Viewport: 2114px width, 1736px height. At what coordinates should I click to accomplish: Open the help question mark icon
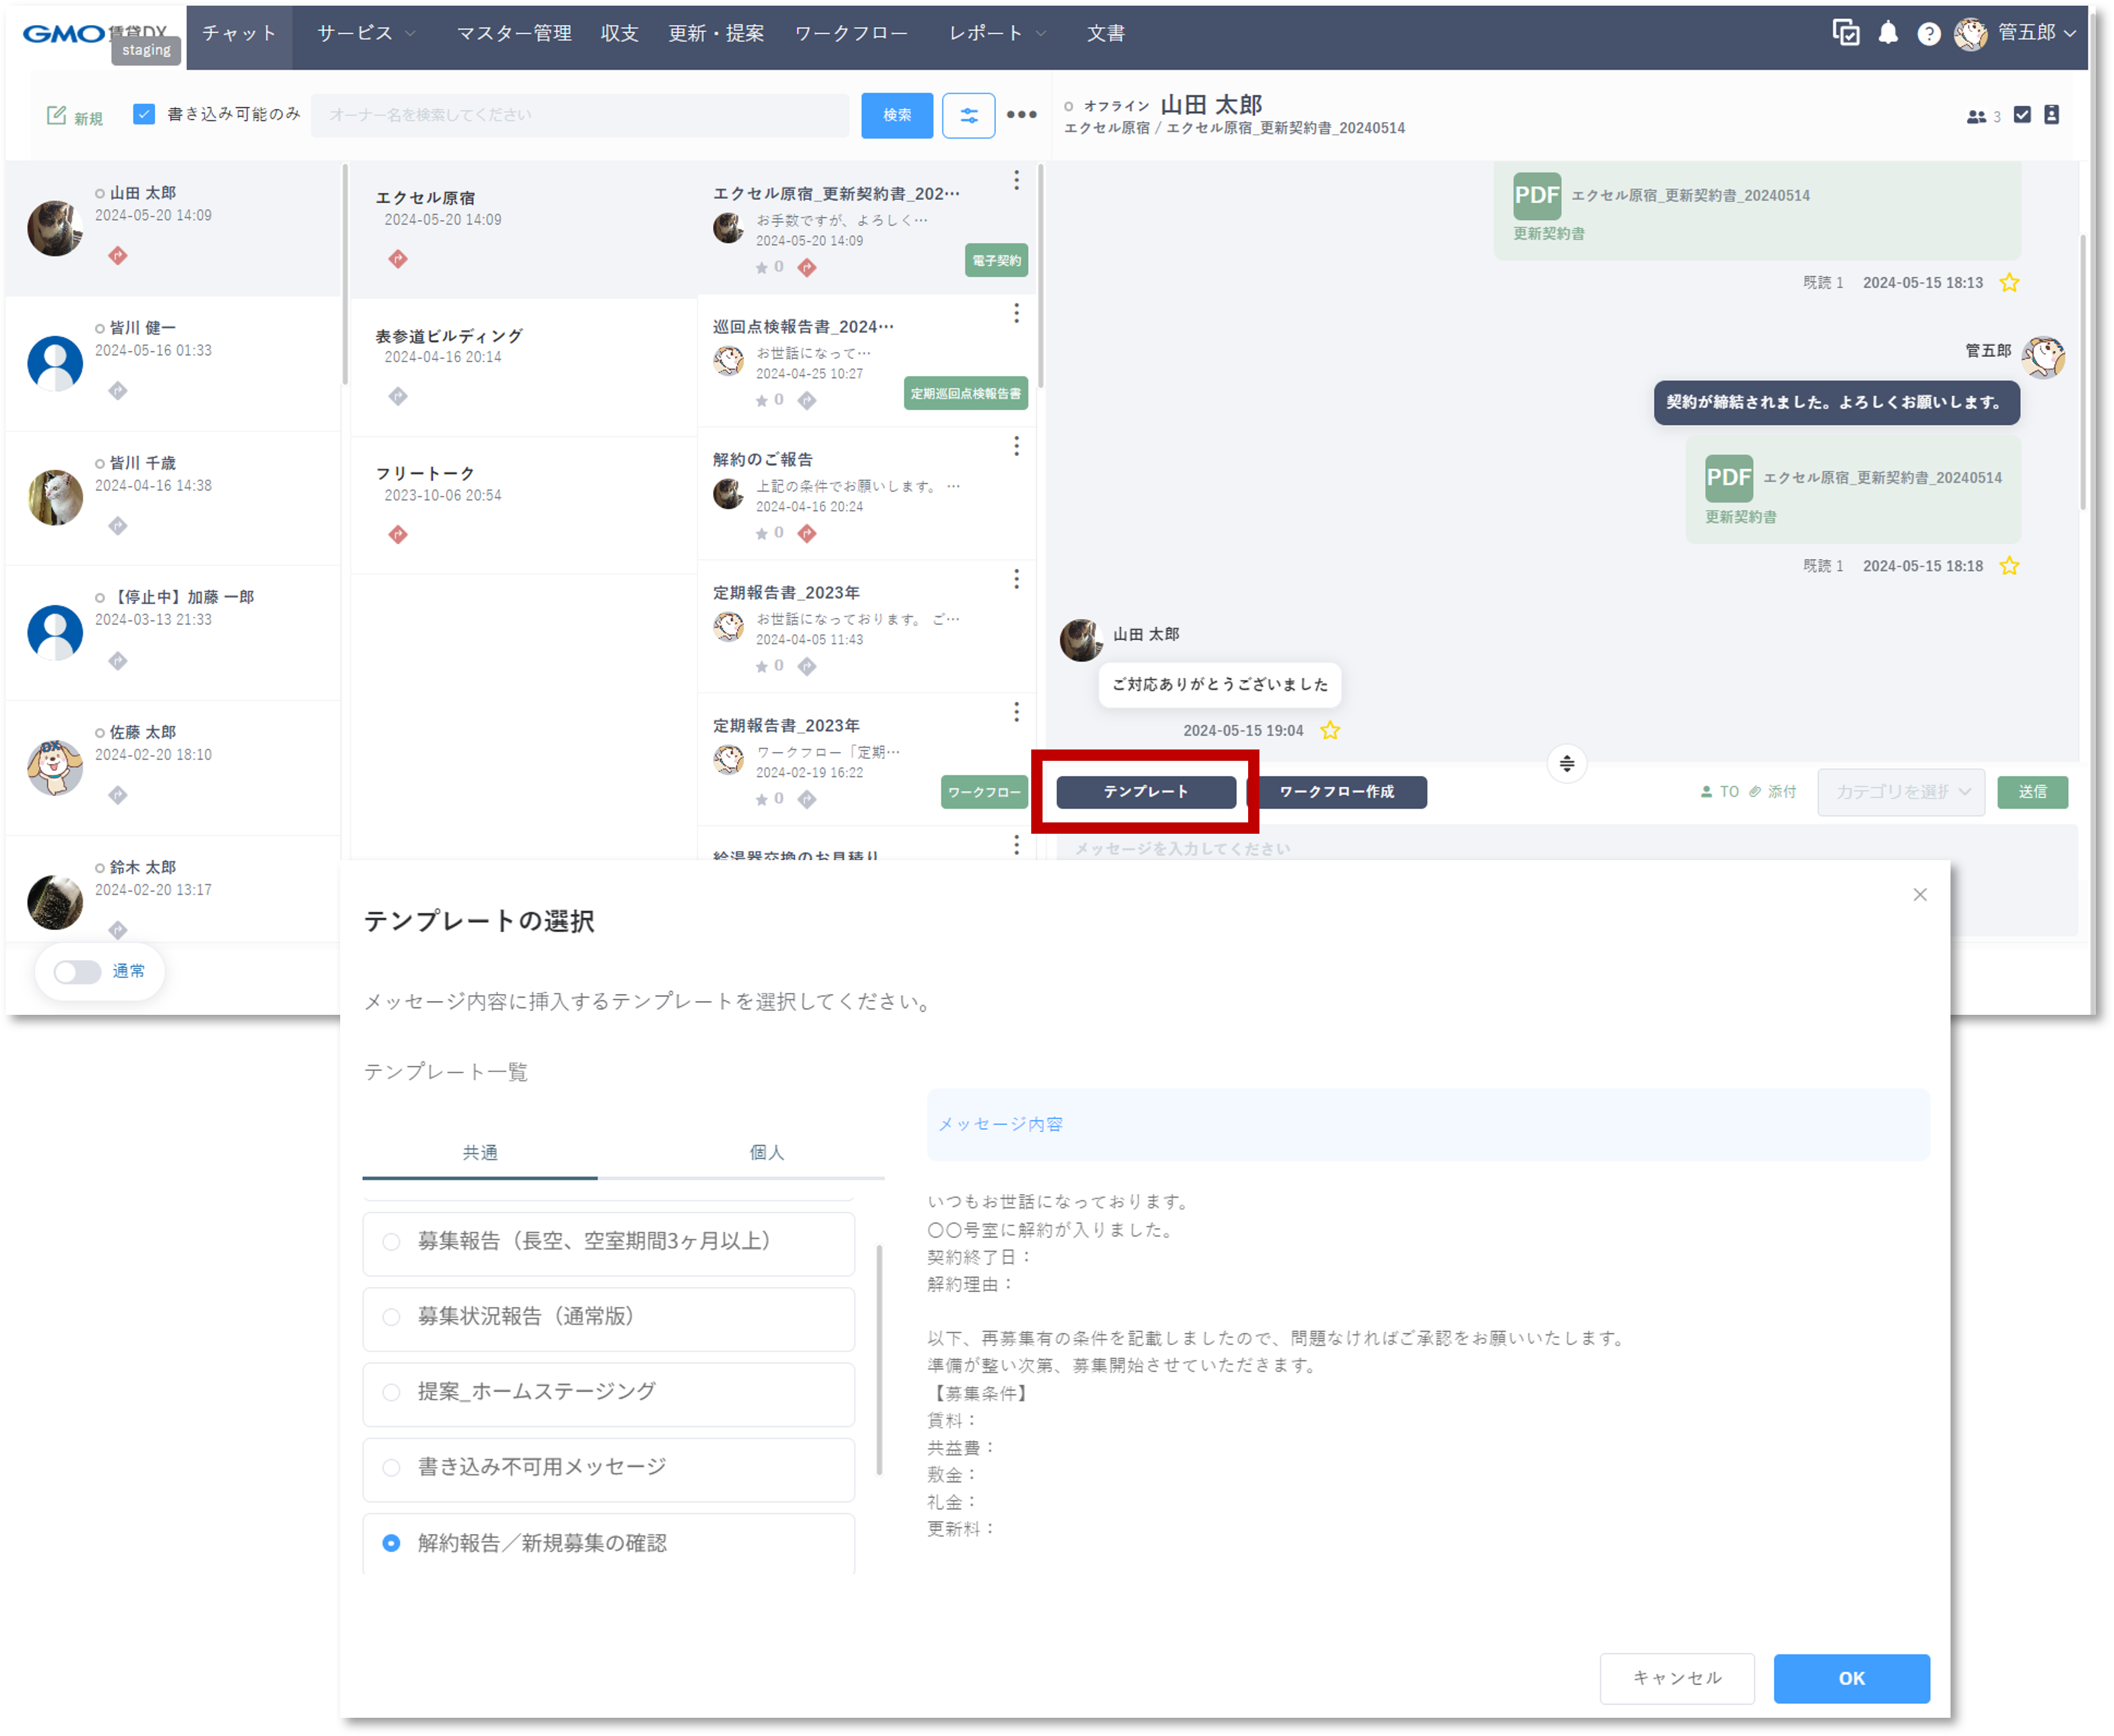click(x=1928, y=34)
